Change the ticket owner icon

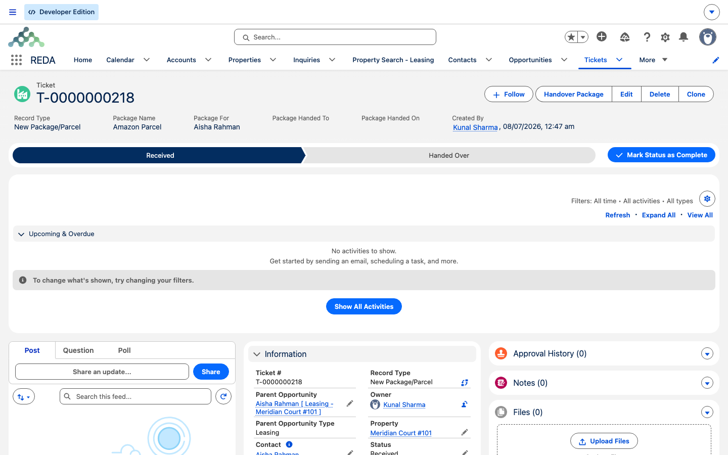point(465,404)
